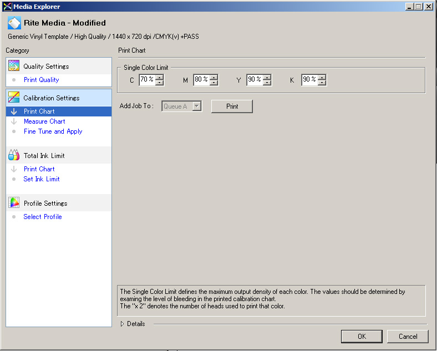This screenshot has width=437, height=351.
Task: Open Print Chart under Total Ink Limit
Action: coord(39,169)
